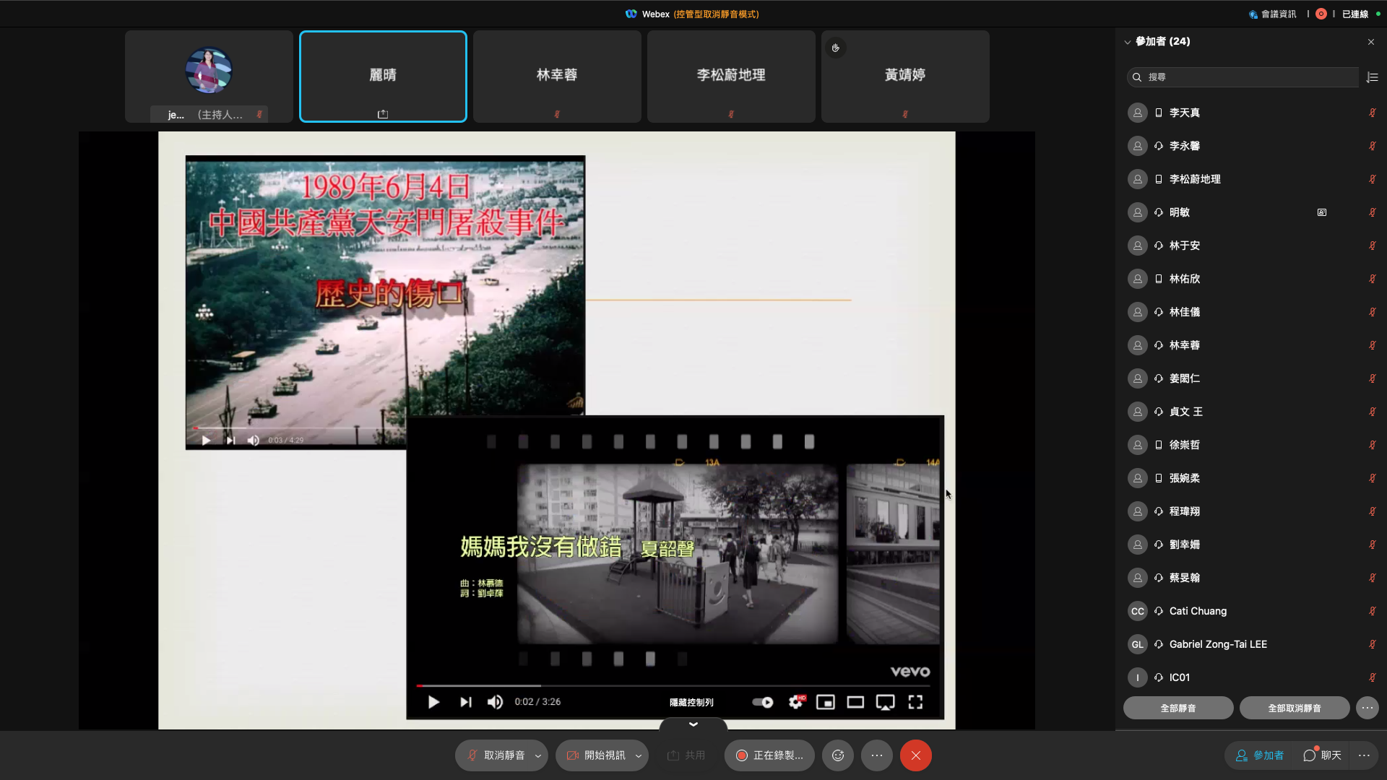Click the AirPlay cast icon
The height and width of the screenshot is (780, 1387).
[885, 702]
